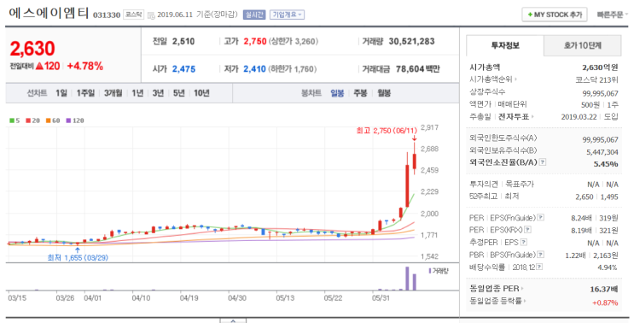Click the change percentage +4.78%
634x323 pixels.
[85, 66]
